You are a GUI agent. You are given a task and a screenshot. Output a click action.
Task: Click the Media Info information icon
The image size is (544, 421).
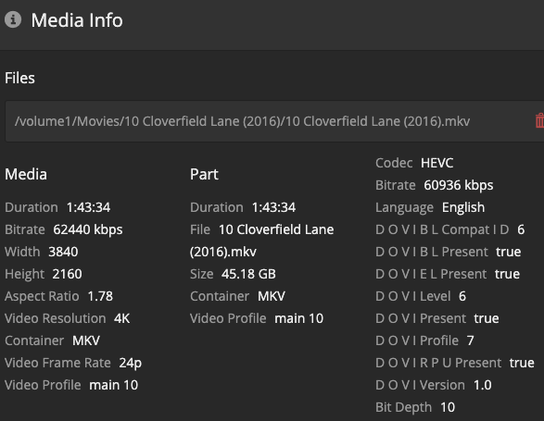click(x=13, y=19)
